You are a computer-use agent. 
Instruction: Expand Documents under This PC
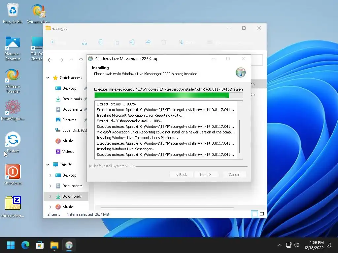[x=50, y=186]
